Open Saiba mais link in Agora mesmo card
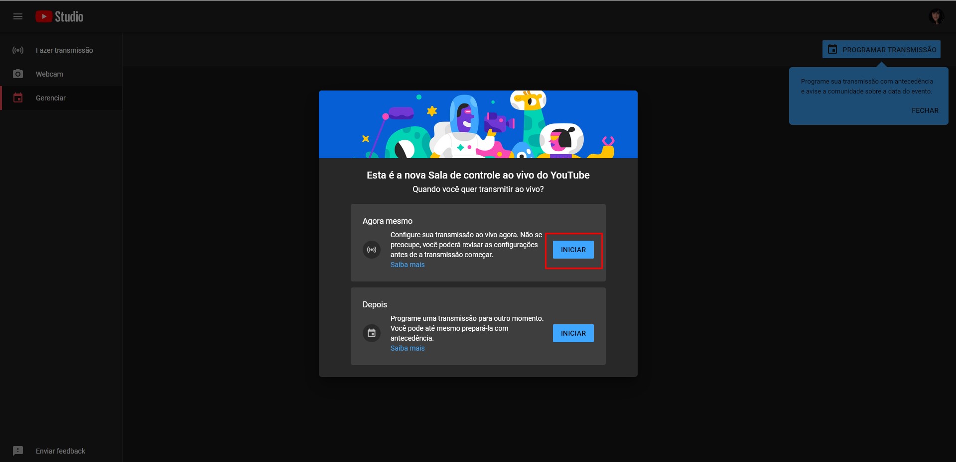This screenshot has width=956, height=462. click(x=408, y=265)
